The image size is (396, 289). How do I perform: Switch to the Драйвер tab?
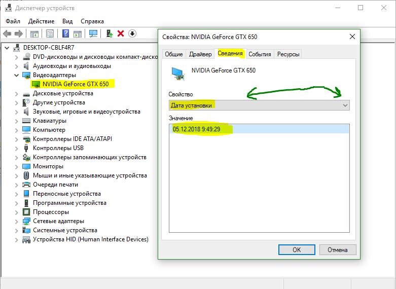[200, 54]
